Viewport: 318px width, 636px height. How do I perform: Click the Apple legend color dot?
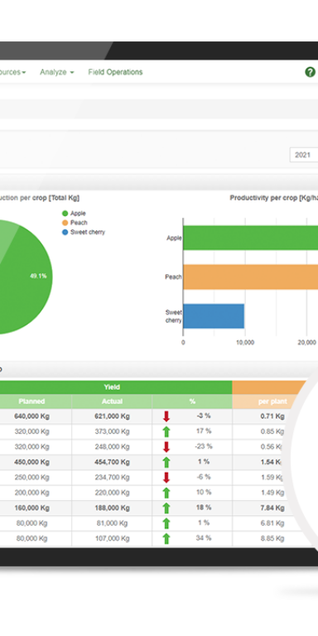(65, 214)
